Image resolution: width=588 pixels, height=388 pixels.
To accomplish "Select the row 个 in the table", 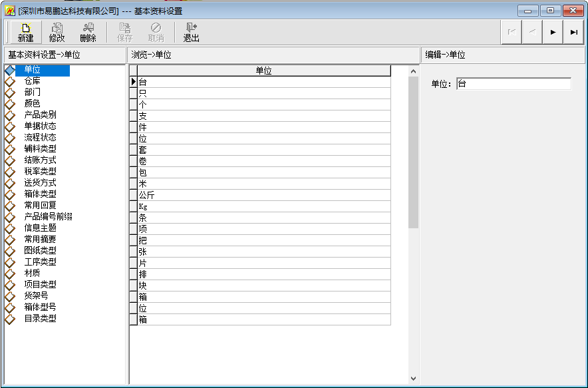I will pyautogui.click(x=264, y=104).
